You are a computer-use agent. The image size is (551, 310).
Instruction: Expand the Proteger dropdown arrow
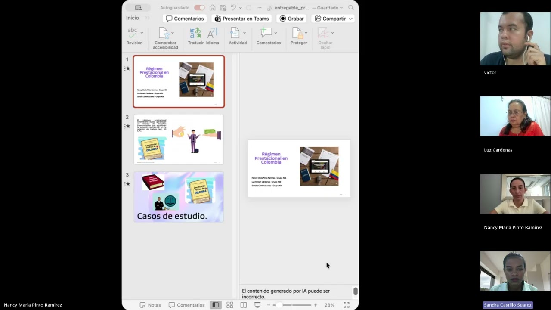tap(306, 33)
